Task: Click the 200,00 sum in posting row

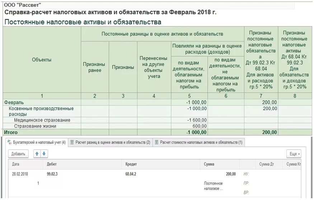Action: click(x=231, y=174)
